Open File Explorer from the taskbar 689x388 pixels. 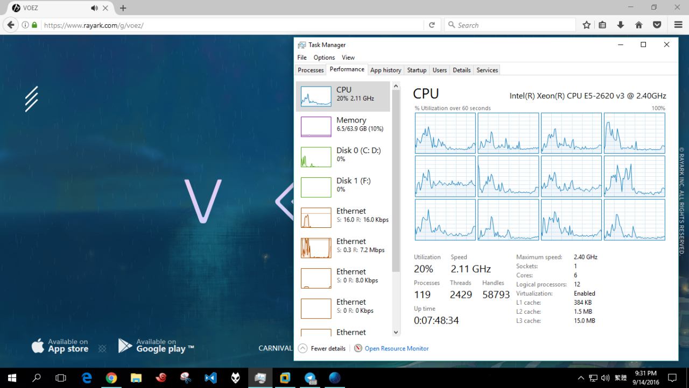coord(136,378)
